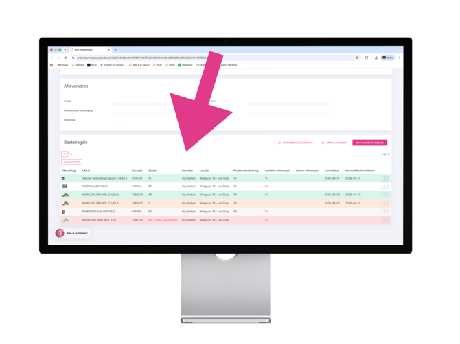Toggle the eye icon on the WM AFSLPL row
The height and width of the screenshot is (344, 460).
pos(385,220)
